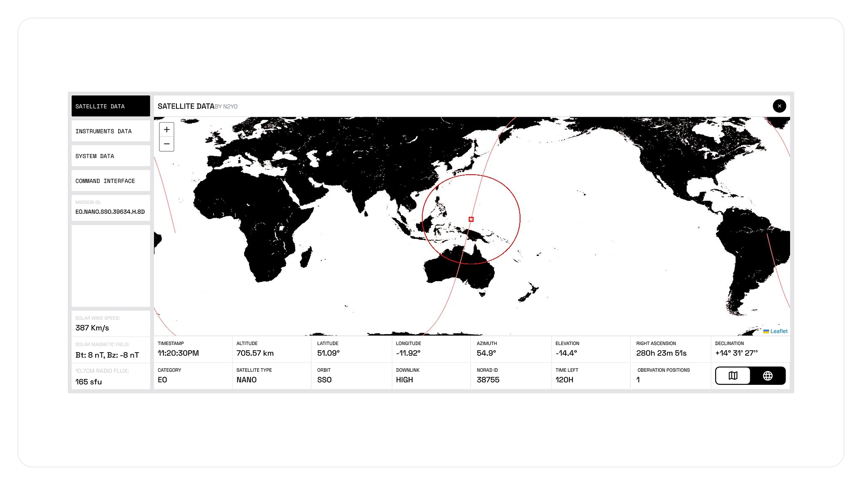Click the Ukraine flag icon by Leaflet

pos(766,331)
